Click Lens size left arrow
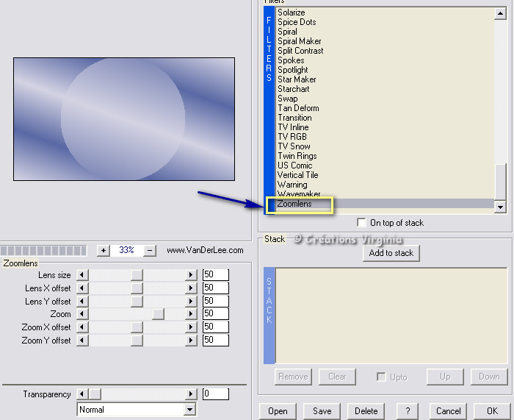514x420 pixels. click(81, 275)
